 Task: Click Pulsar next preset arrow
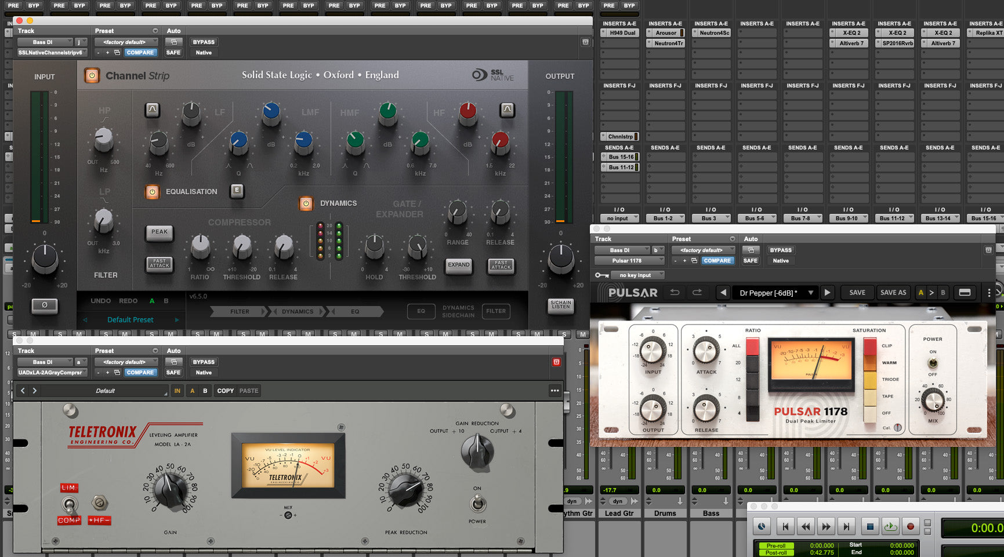pyautogui.click(x=828, y=293)
